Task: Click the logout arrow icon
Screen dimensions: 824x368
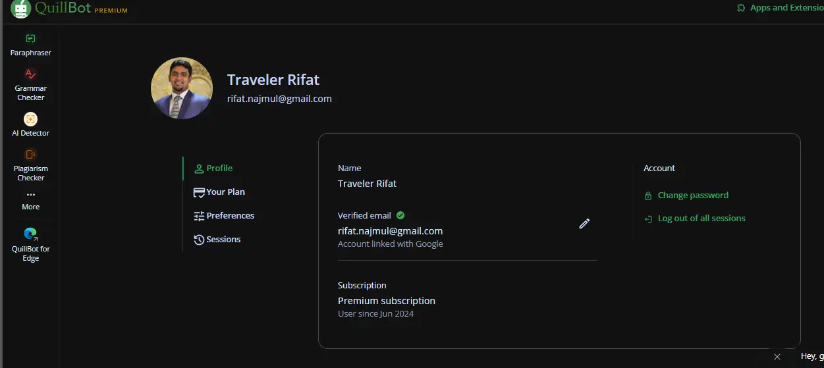Action: tap(648, 219)
